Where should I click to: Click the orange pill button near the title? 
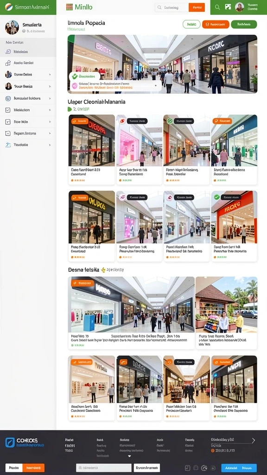[216, 24]
